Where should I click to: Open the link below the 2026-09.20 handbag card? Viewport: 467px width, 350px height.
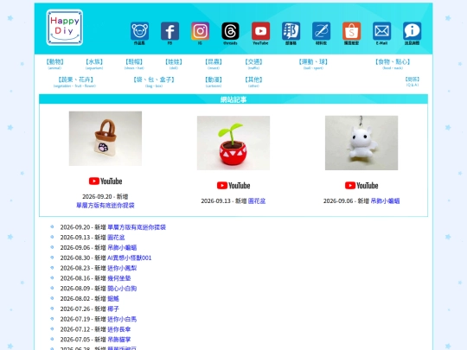tap(106, 206)
